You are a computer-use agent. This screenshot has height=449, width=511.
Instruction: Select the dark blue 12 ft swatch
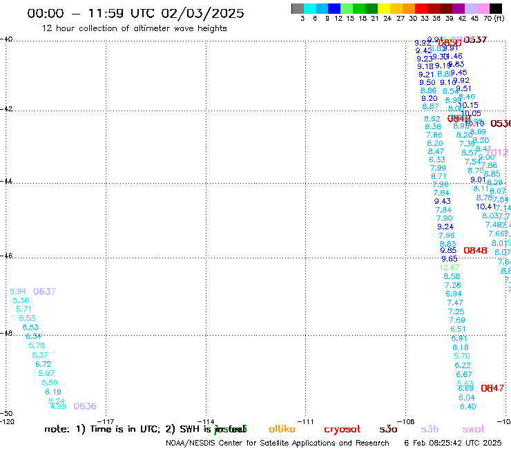(x=334, y=8)
